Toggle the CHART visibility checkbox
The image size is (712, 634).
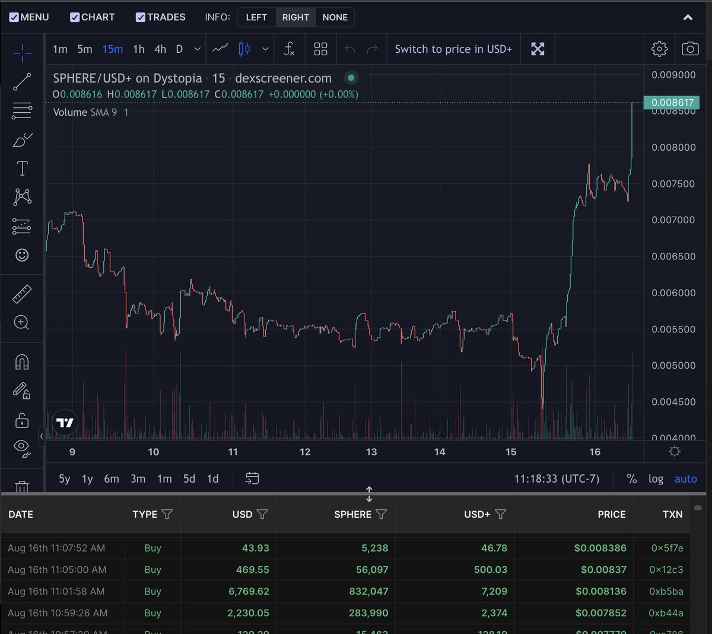[74, 17]
